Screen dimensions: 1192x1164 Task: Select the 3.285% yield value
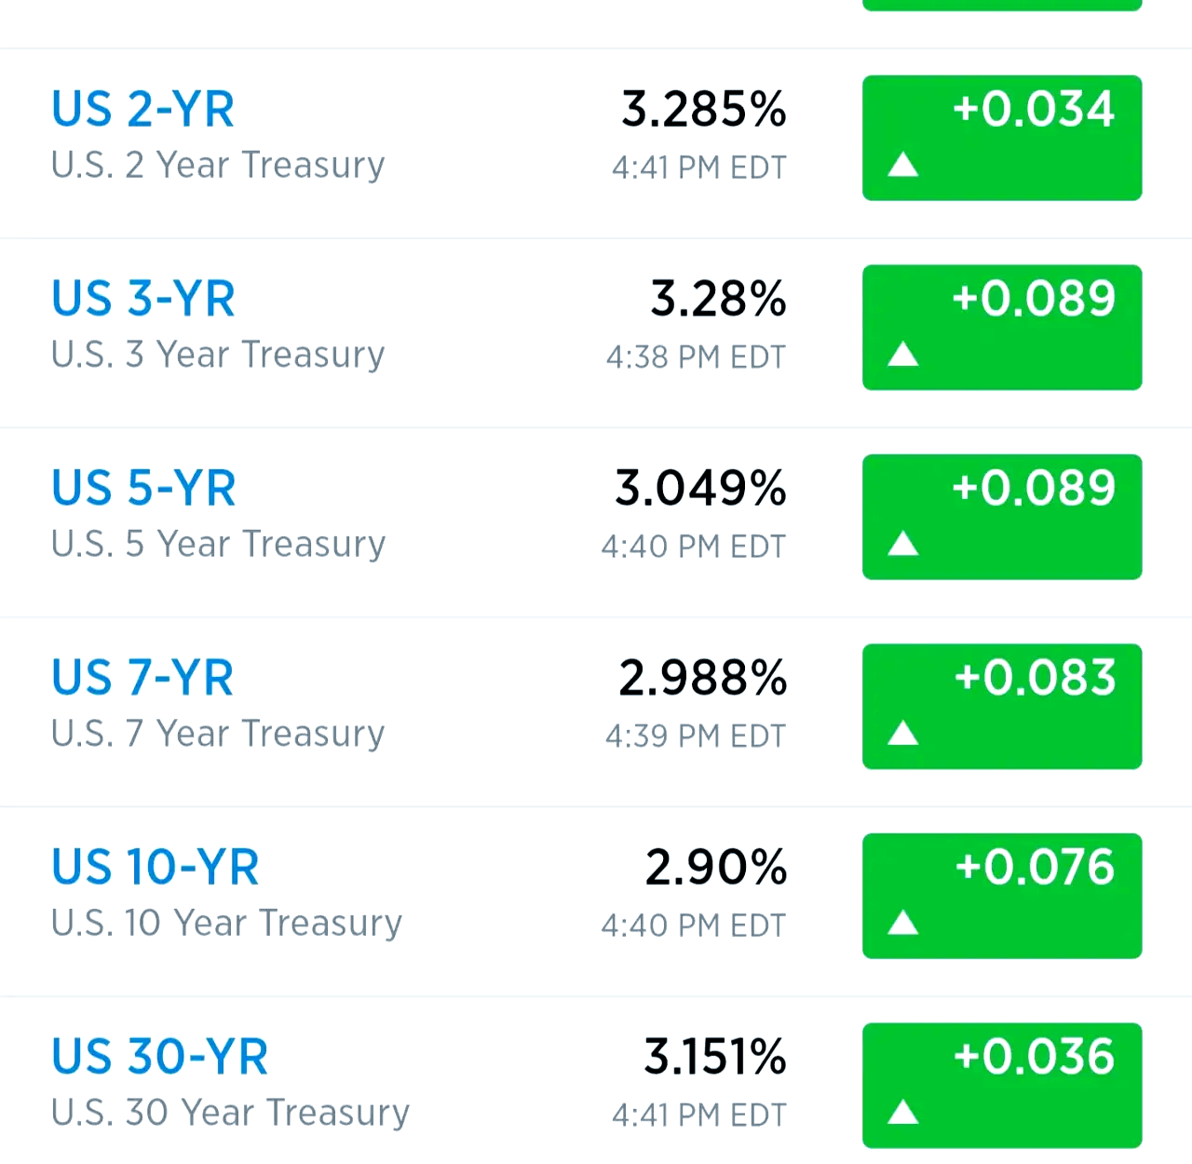(x=703, y=110)
